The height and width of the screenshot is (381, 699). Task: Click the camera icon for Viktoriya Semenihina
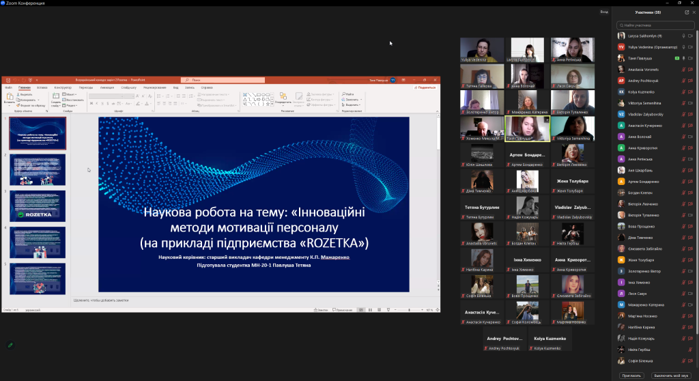pyautogui.click(x=691, y=103)
